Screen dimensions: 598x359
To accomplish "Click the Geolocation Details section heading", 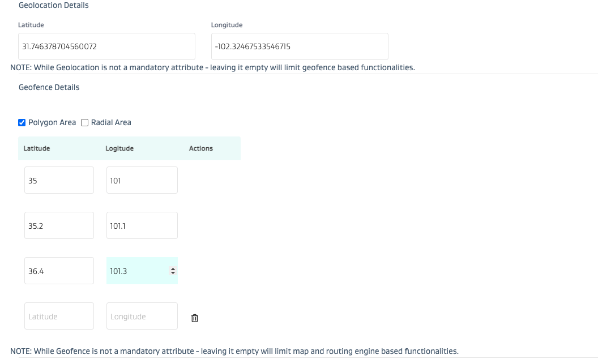I will [x=54, y=5].
